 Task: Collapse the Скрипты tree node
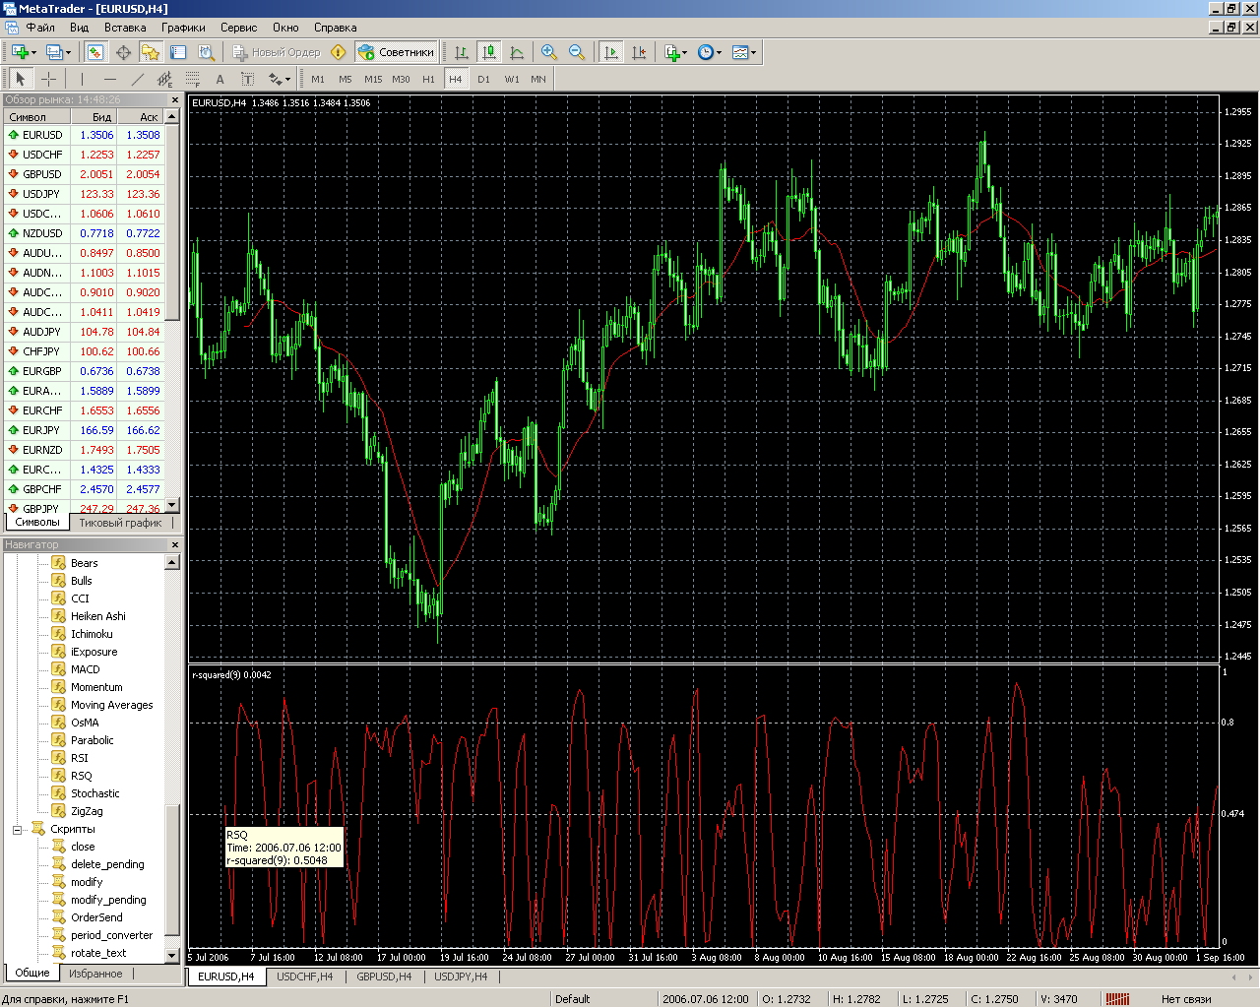tap(17, 830)
